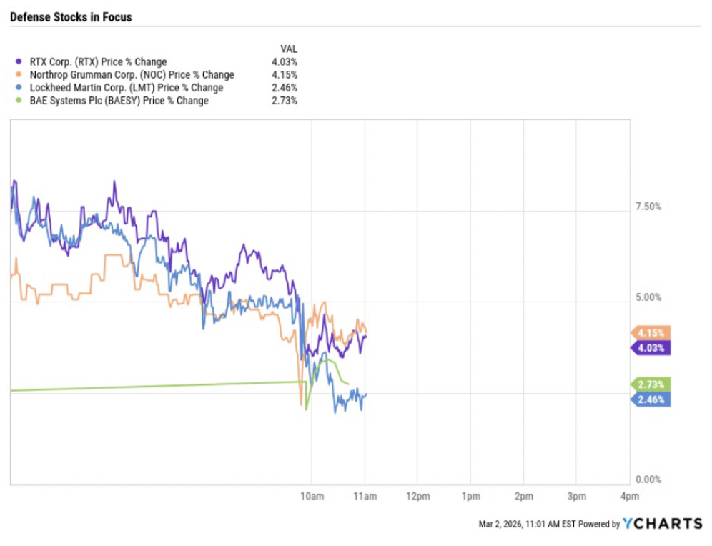Click the Mar 2, 2026 timestamp text
This screenshot has width=712, height=546.
point(526,525)
